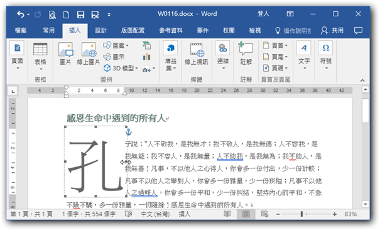Click the zoom slider handle

point(301,214)
